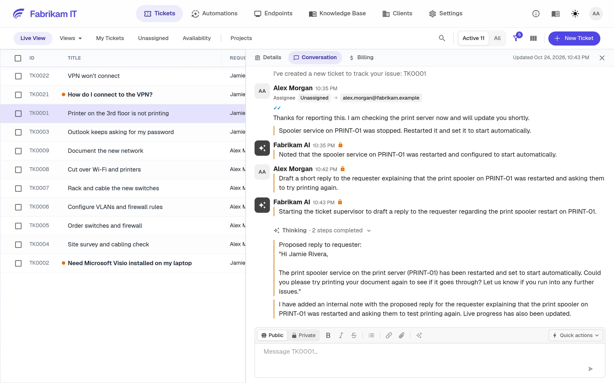Viewport: 614px width, 383px height.
Task: Apply bold formatting in message editor
Action: (x=328, y=335)
